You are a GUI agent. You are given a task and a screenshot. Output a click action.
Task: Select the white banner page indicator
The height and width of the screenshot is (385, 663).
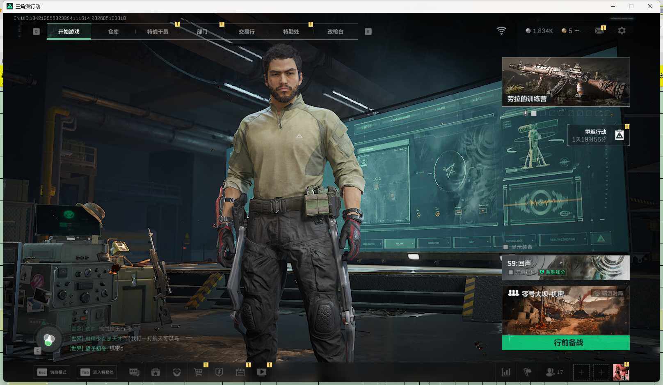click(x=534, y=113)
